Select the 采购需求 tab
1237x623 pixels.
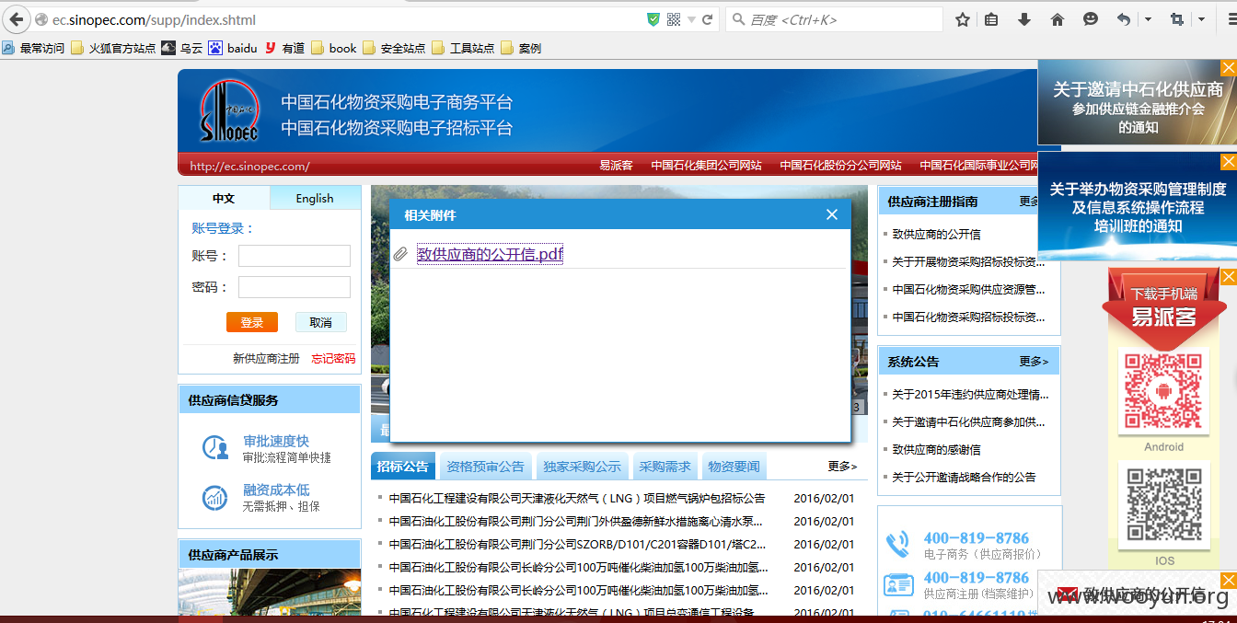coord(665,467)
